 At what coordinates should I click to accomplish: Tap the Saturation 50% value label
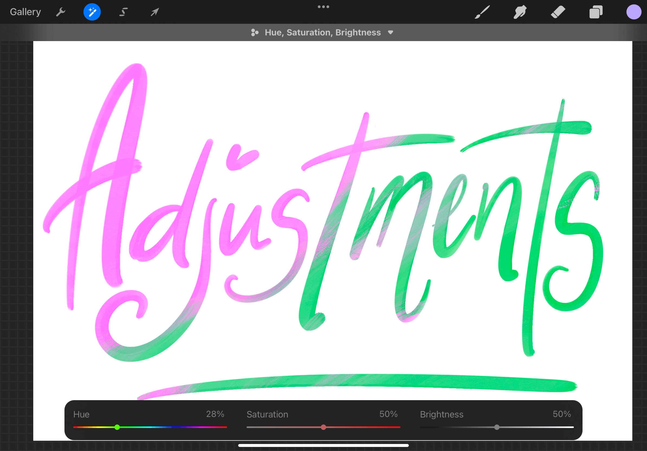point(388,414)
